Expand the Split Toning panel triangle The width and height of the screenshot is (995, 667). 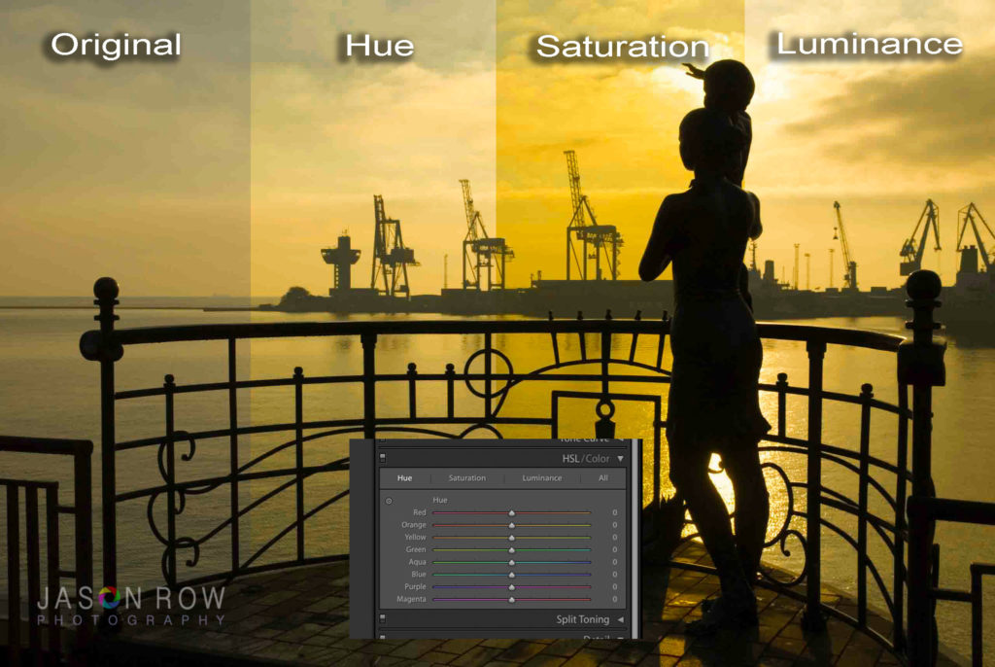point(620,619)
